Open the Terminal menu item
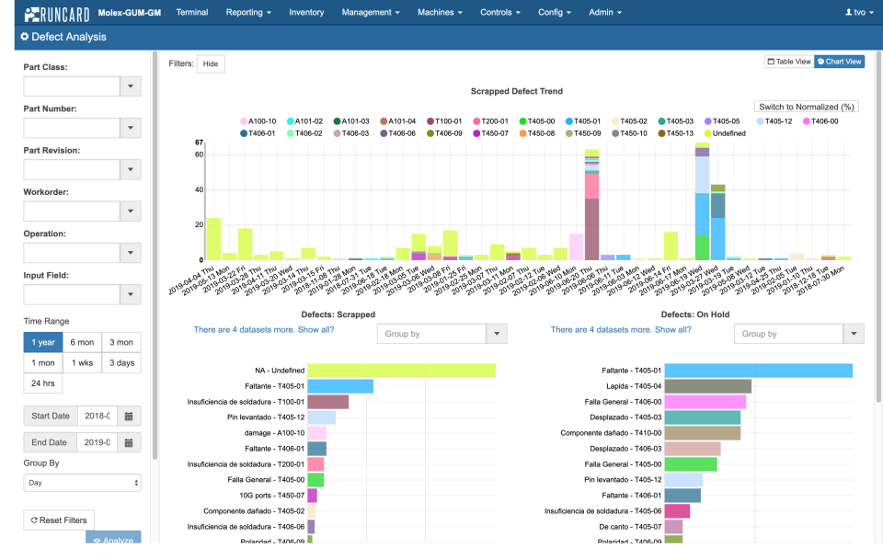This screenshot has height=560, width=883. 192,12
